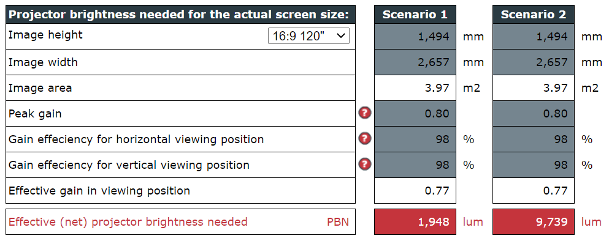Viewport: 609px width, 241px height.
Task: Edit Scenario 1 image width field
Action: pyautogui.click(x=415, y=62)
